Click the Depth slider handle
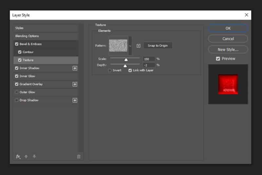The height and width of the screenshot is (175, 262). (x=125, y=66)
